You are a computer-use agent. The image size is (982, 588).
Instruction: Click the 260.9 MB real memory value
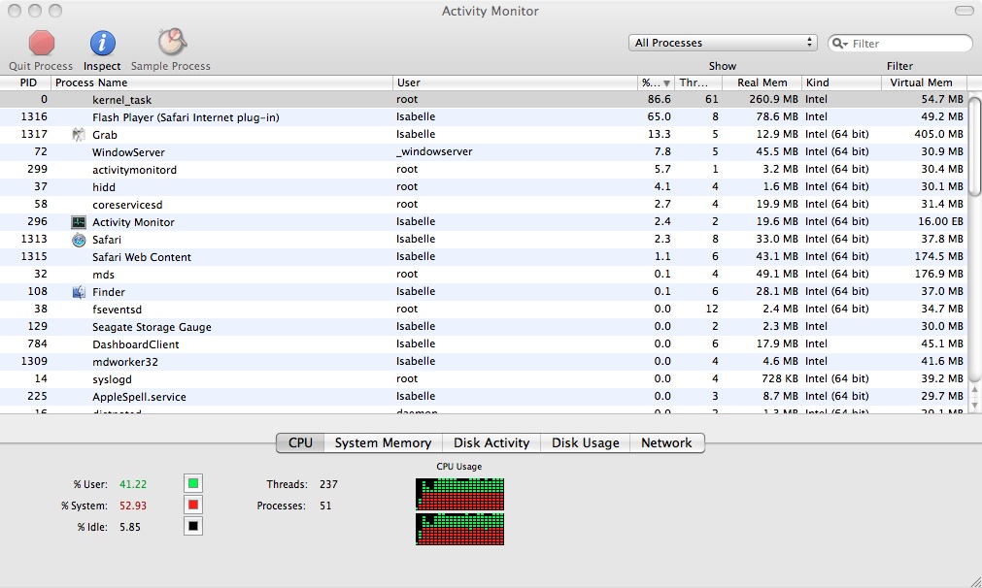(x=773, y=100)
